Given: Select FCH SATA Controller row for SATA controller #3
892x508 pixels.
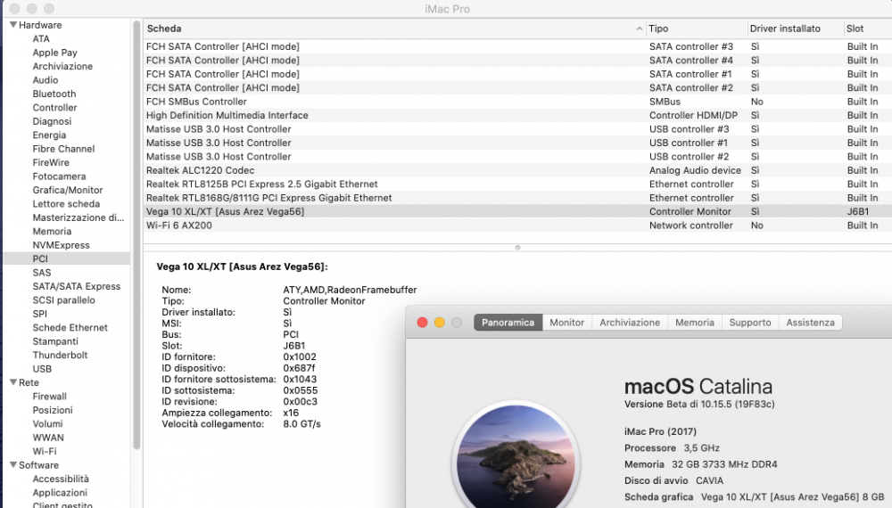Looking at the screenshot, I should tap(517, 46).
